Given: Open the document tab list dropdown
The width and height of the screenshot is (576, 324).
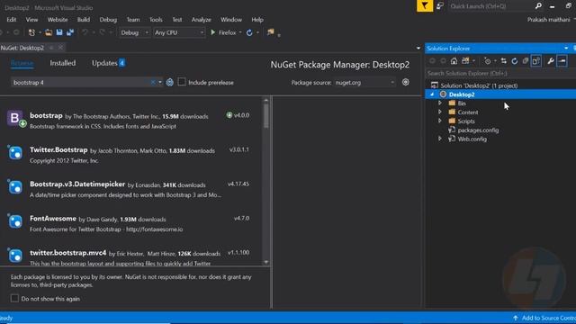Looking at the screenshot, I should coord(418,48).
